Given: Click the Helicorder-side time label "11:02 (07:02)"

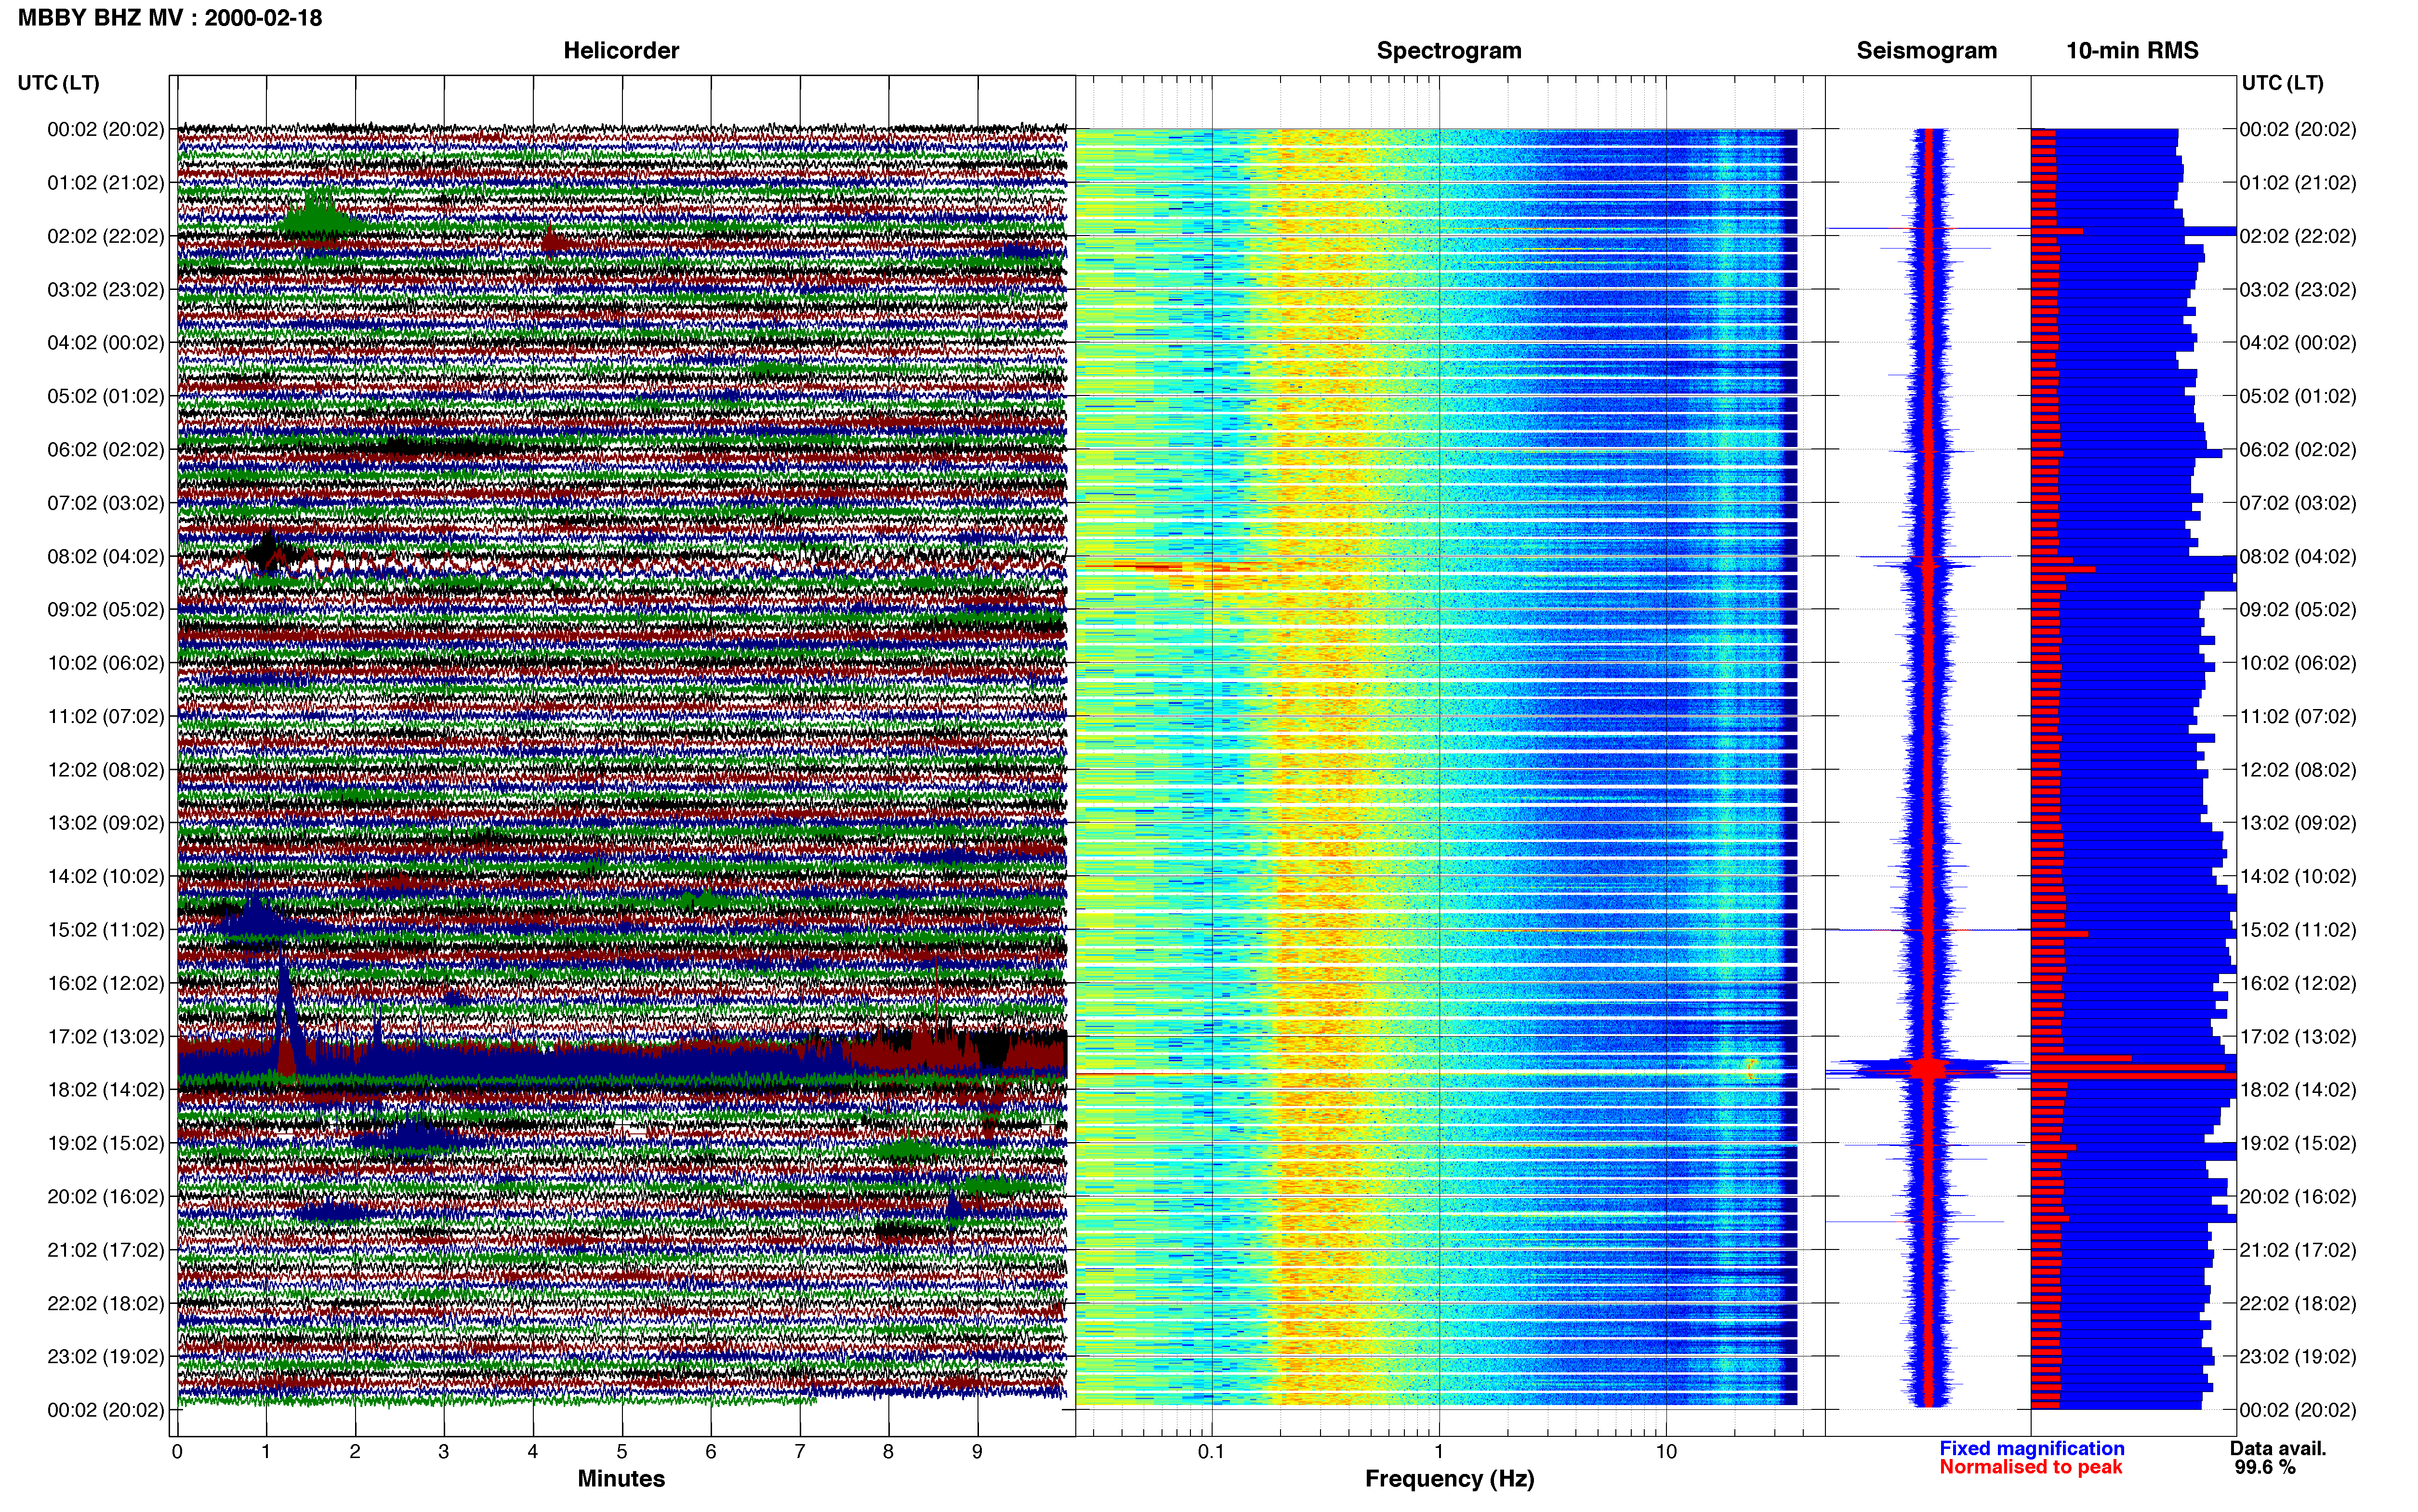Looking at the screenshot, I should click(x=106, y=716).
